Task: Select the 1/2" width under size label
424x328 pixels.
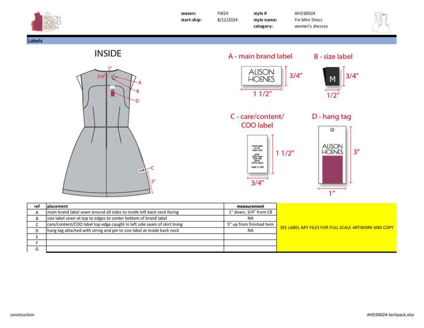Action: 333,95
